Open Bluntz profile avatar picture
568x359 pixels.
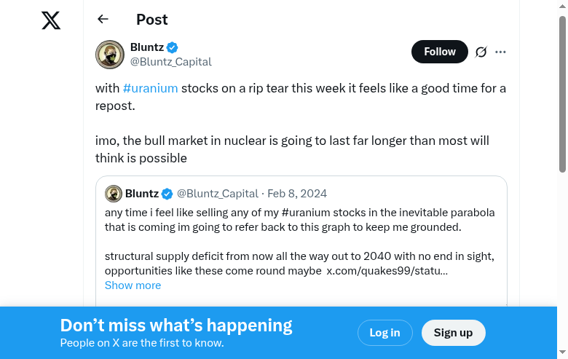pos(110,55)
